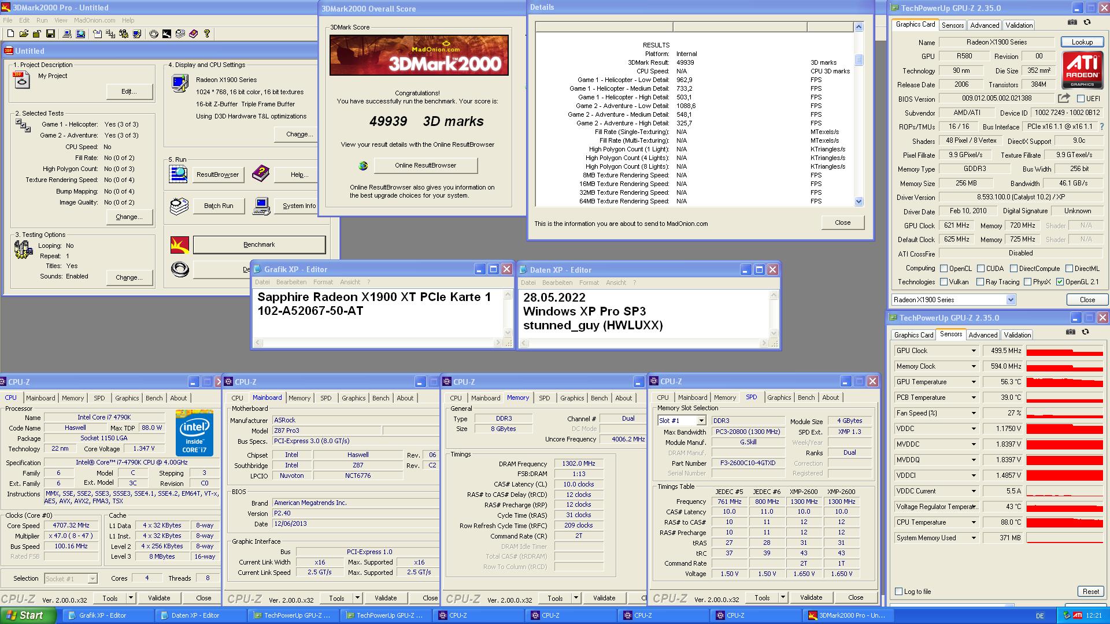Toggle the DirectCompute checkbox
1110x624 pixels.
pyautogui.click(x=1014, y=269)
